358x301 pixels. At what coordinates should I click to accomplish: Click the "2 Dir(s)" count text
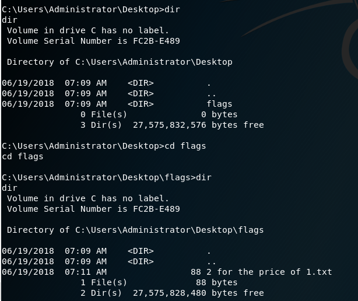[x=101, y=293]
